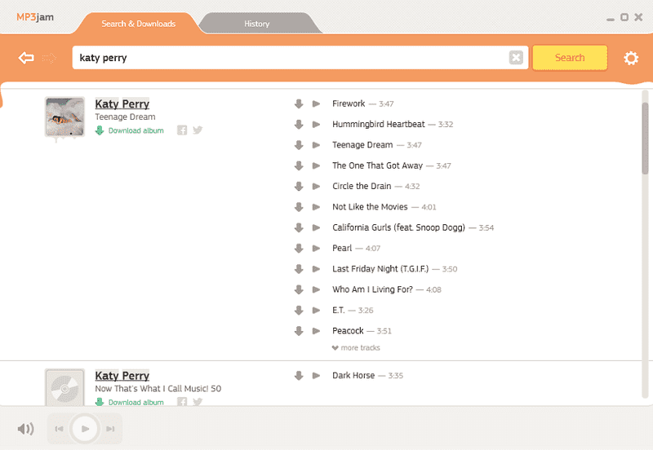The image size is (653, 450).
Task: Download the Dark Horse track
Action: (299, 376)
